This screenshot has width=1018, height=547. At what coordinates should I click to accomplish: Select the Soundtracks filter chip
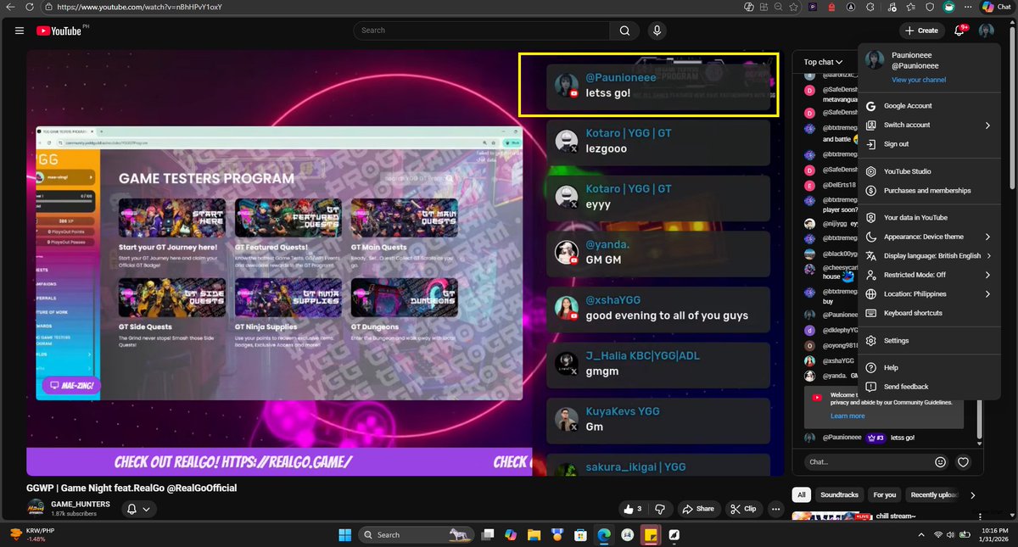coord(840,494)
